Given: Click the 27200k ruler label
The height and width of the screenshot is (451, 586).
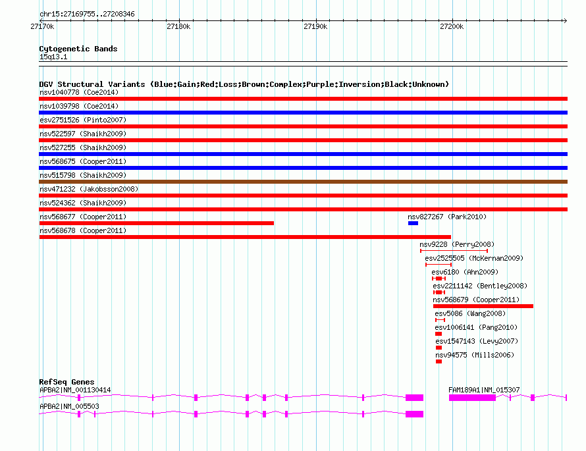Looking at the screenshot, I should (x=452, y=26).
